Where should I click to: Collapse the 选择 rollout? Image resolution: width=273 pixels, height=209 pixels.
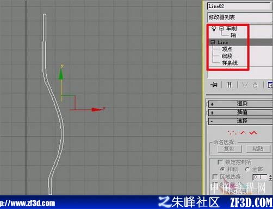click(x=240, y=121)
